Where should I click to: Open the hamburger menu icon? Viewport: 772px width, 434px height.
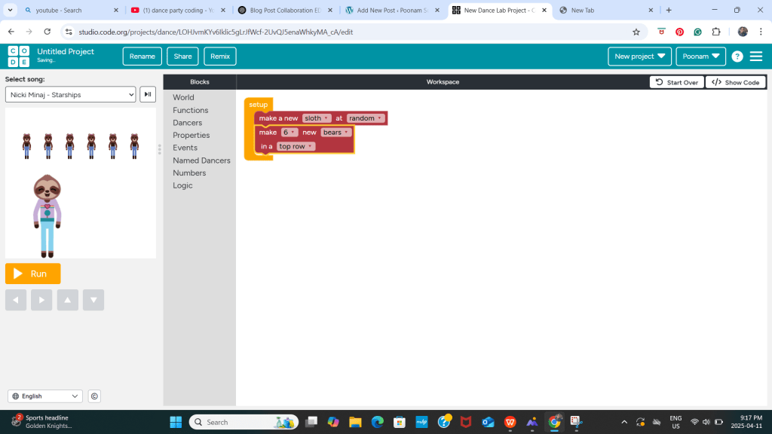click(755, 57)
